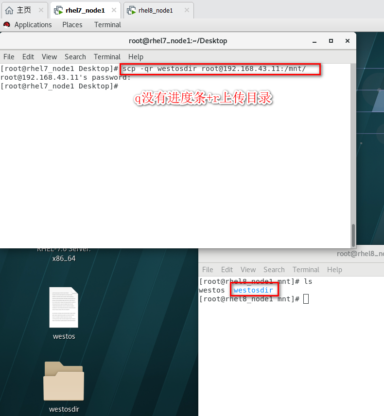
Task: Open the Applications menu
Action: tap(33, 25)
